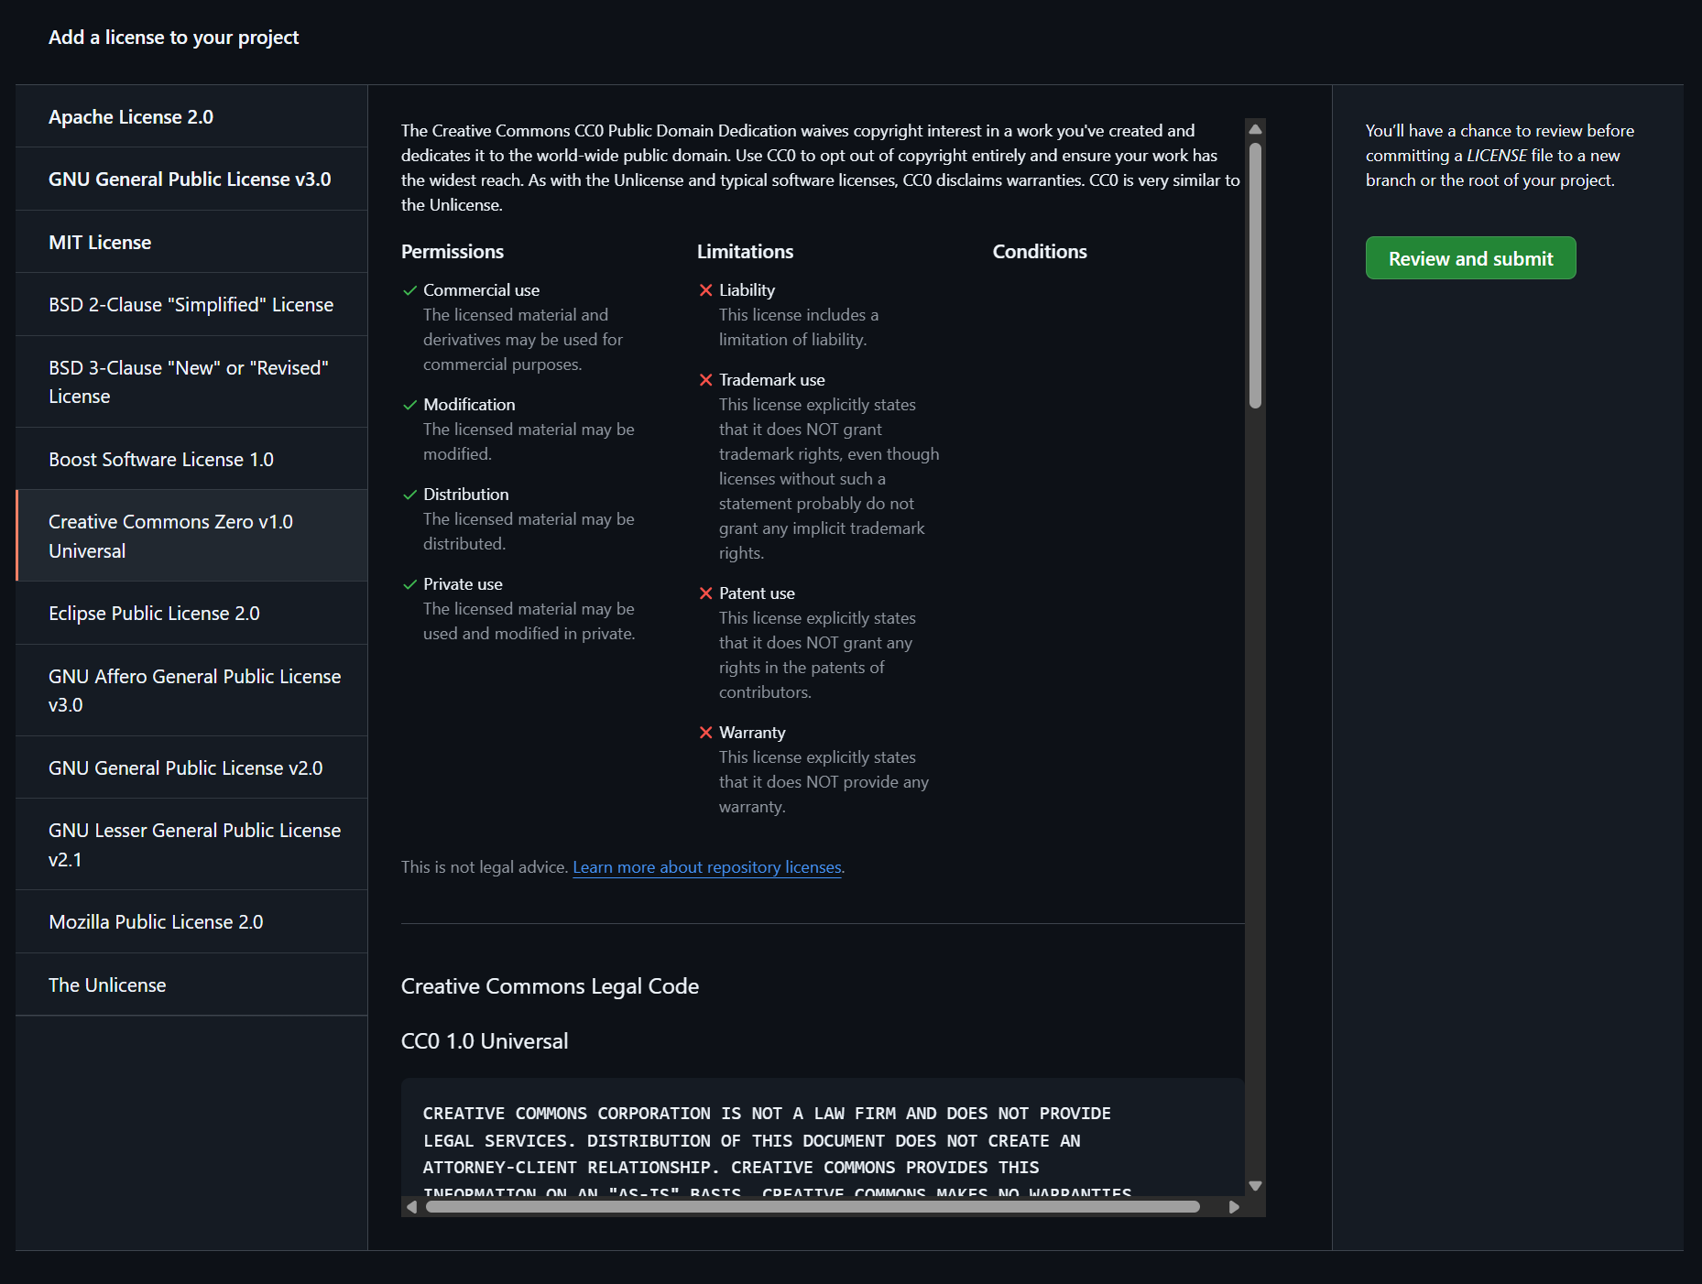This screenshot has height=1284, width=1702.
Task: Click the 'This is not legal advice.' text
Action: (x=485, y=867)
